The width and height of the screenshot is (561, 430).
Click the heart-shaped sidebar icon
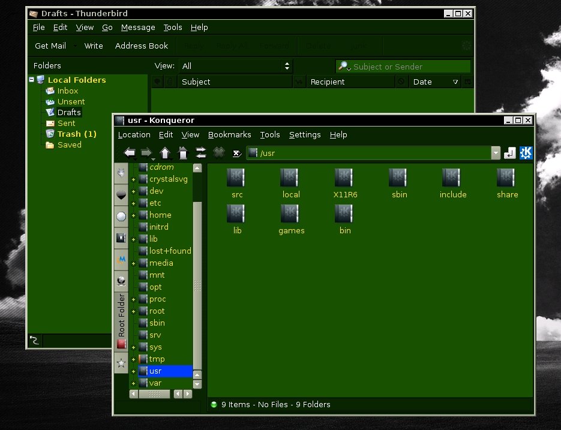121,195
